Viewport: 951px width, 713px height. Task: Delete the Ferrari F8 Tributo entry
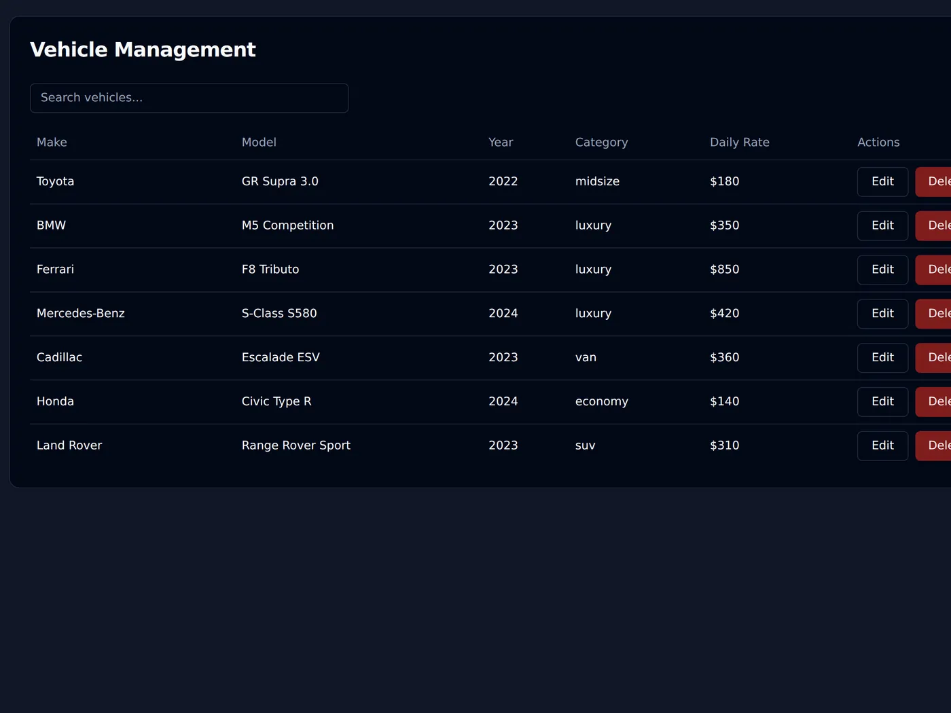(x=934, y=270)
